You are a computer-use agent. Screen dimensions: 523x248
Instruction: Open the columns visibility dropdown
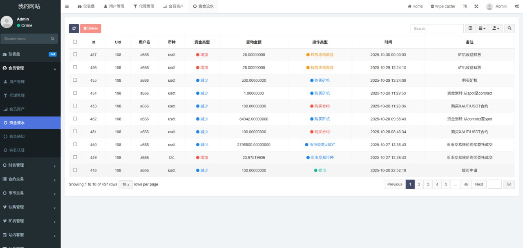(483, 29)
